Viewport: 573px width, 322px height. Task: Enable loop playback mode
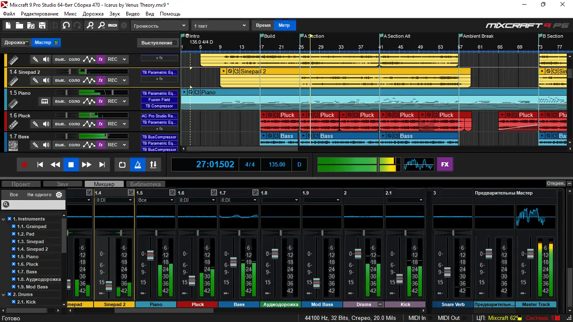tap(122, 165)
